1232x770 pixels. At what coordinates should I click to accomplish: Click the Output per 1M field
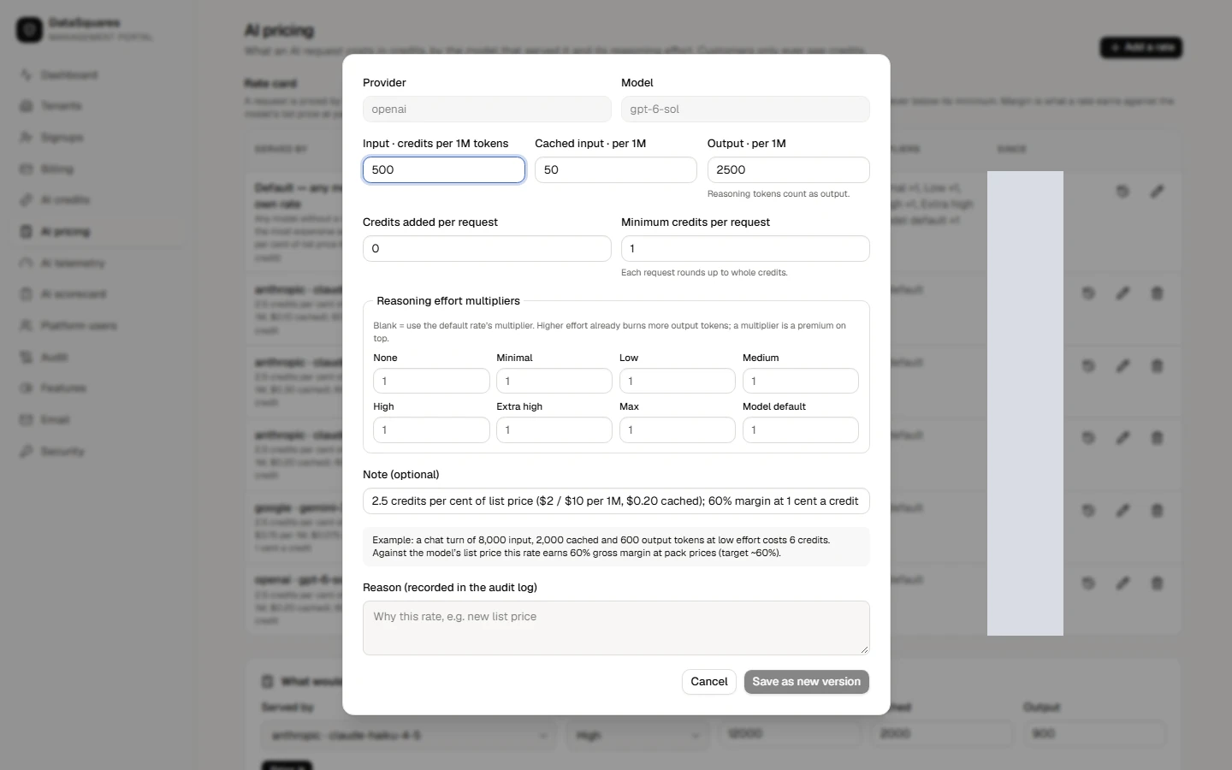[789, 169]
